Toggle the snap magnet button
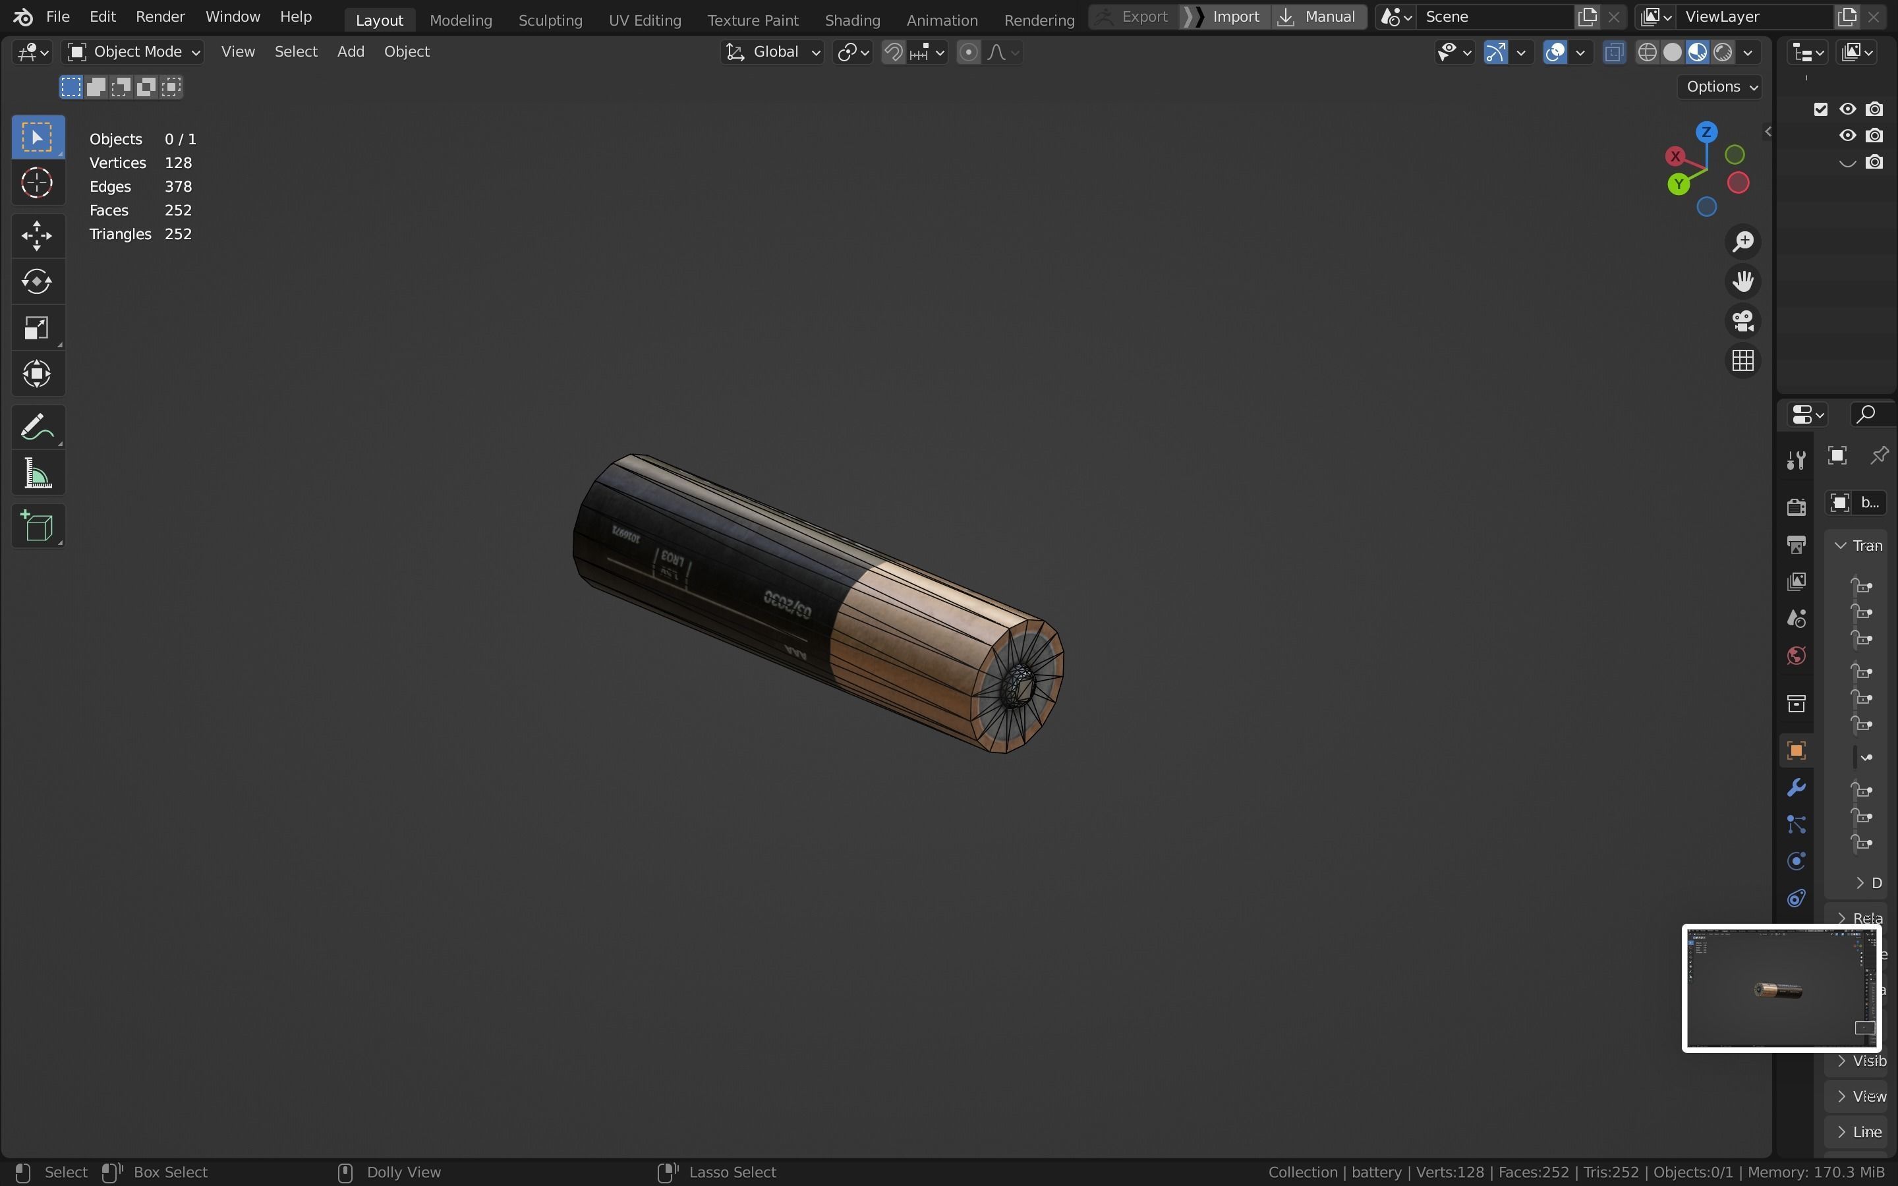Image resolution: width=1898 pixels, height=1186 pixels. (x=894, y=53)
